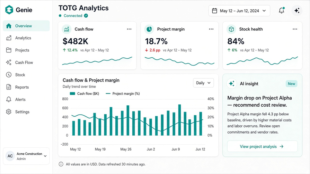The height and width of the screenshot is (174, 310).
Task: Click the AC account avatar
Action: click(10, 156)
